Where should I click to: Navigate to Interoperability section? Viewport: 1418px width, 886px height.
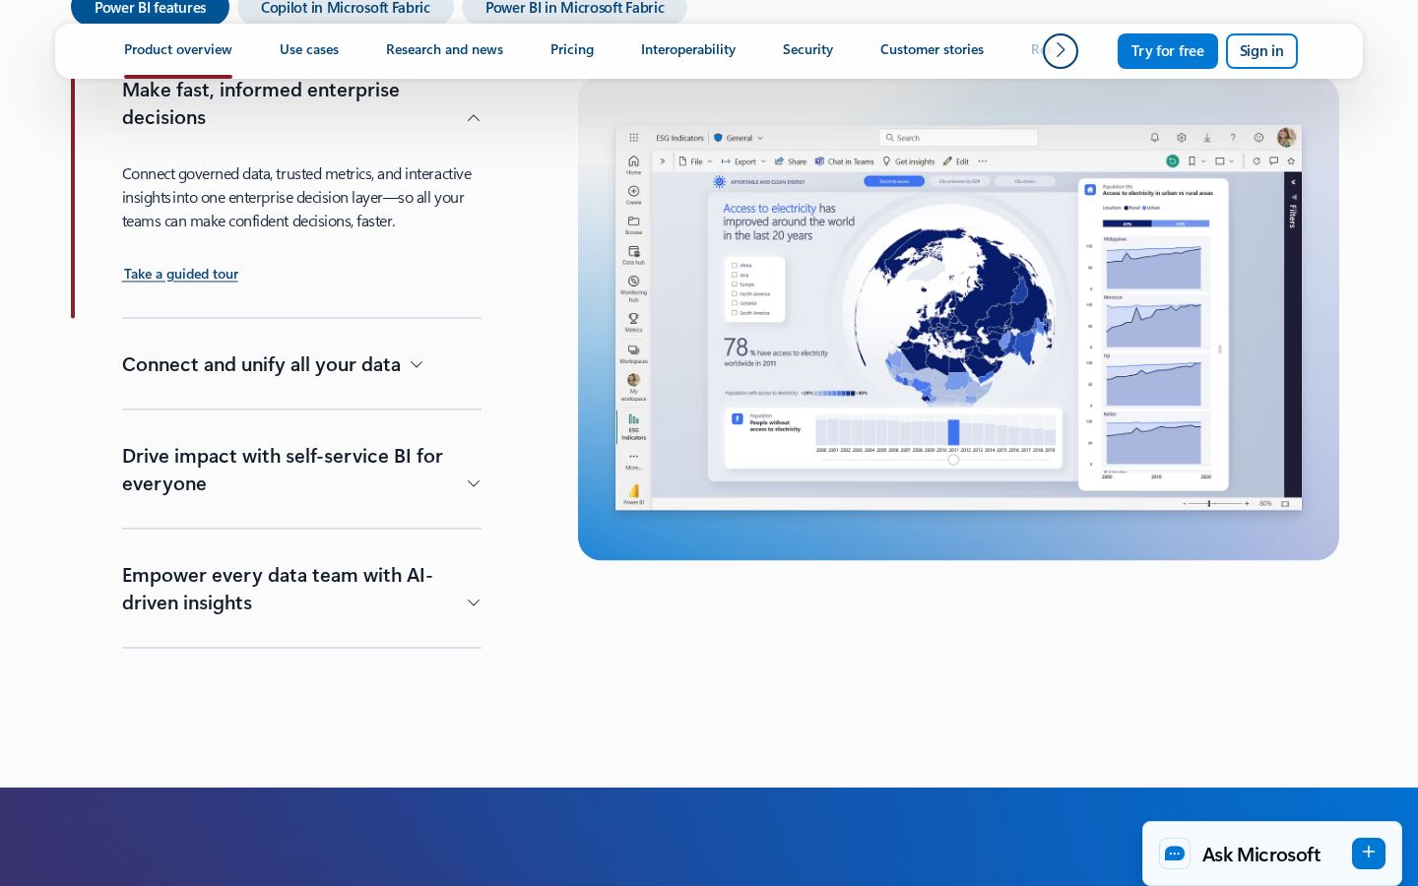688,50
